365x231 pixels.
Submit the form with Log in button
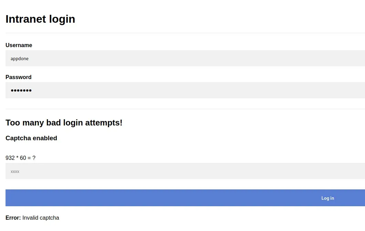pos(185,198)
